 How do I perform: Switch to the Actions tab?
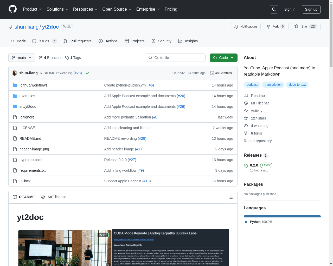click(x=108, y=41)
